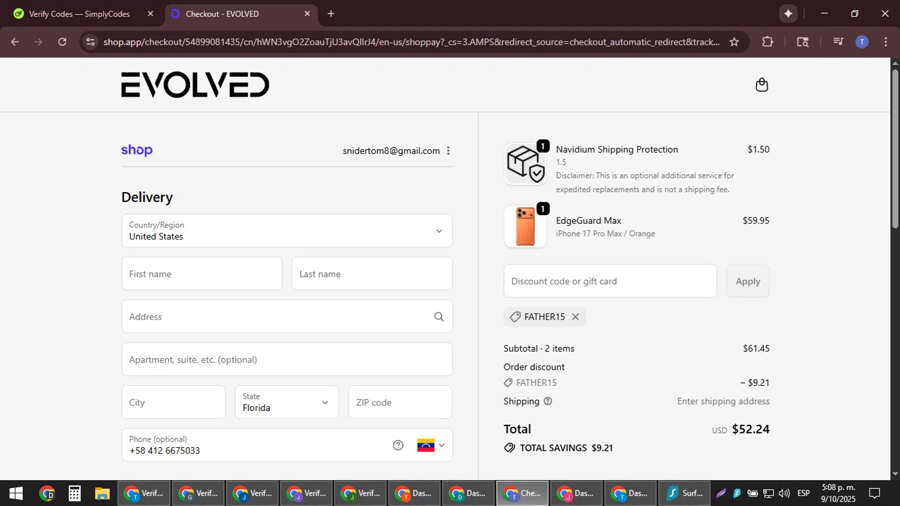Screen dimensions: 900x506
Task: Close the Checkout EVOLVED tab
Action: [307, 13]
